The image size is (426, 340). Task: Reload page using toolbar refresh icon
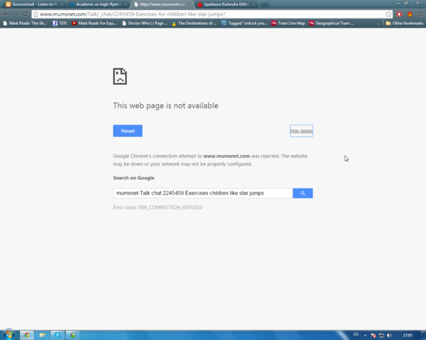click(25, 14)
